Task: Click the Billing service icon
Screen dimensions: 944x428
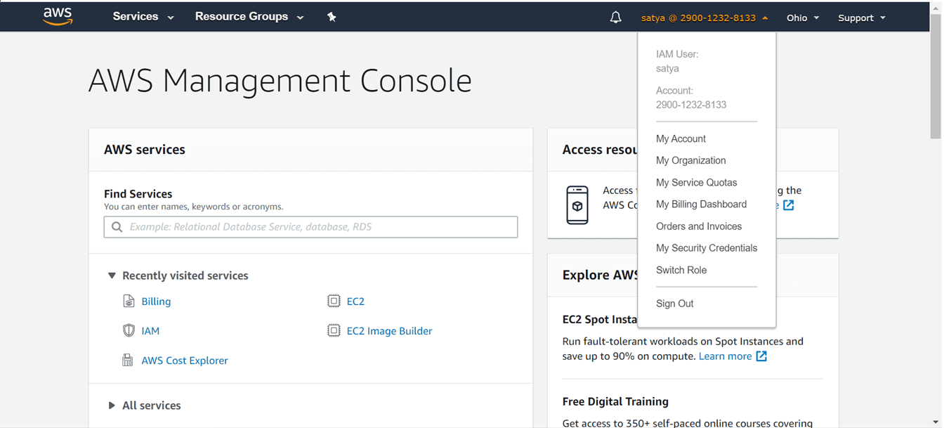Action: point(129,301)
